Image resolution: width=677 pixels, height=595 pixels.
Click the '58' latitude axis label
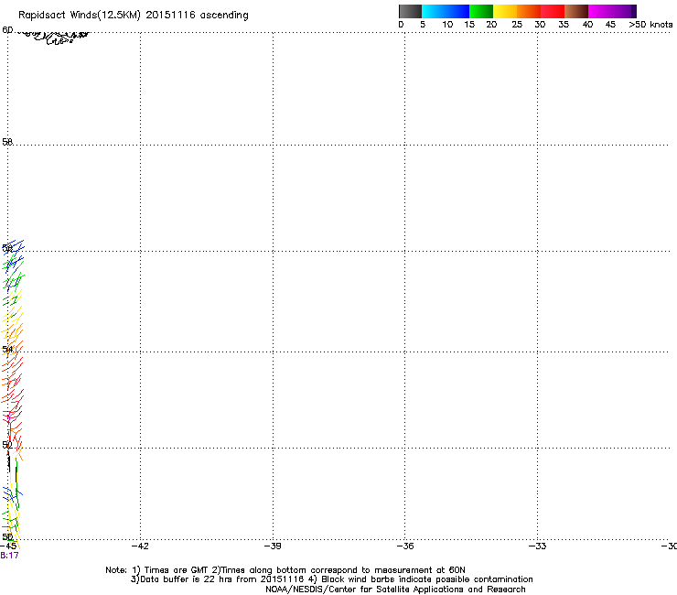tap(7, 142)
